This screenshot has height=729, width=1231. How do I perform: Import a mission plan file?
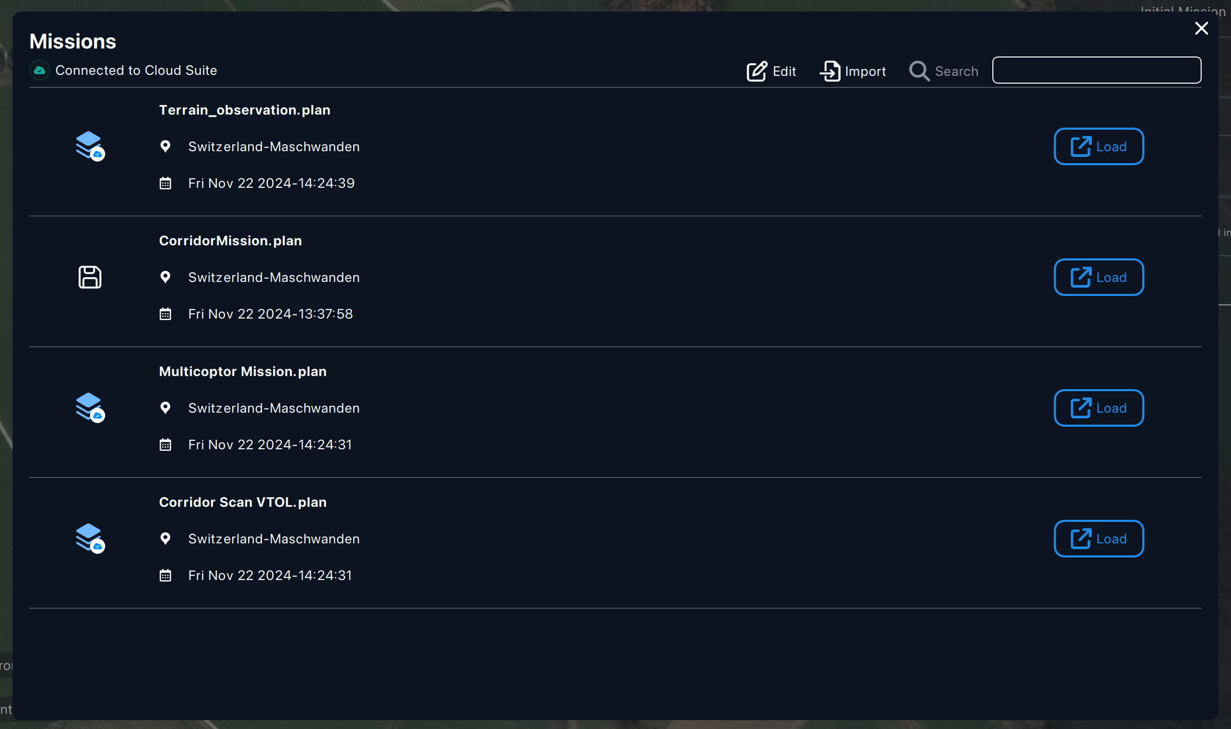[853, 71]
